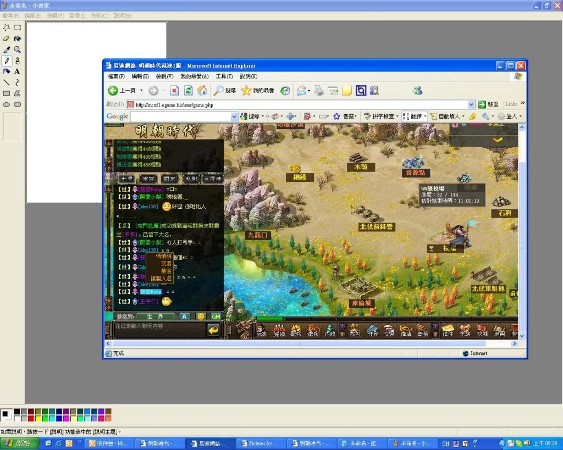
Task: Open the 自動填入 autofill dropdown arrow
Action: [463, 116]
